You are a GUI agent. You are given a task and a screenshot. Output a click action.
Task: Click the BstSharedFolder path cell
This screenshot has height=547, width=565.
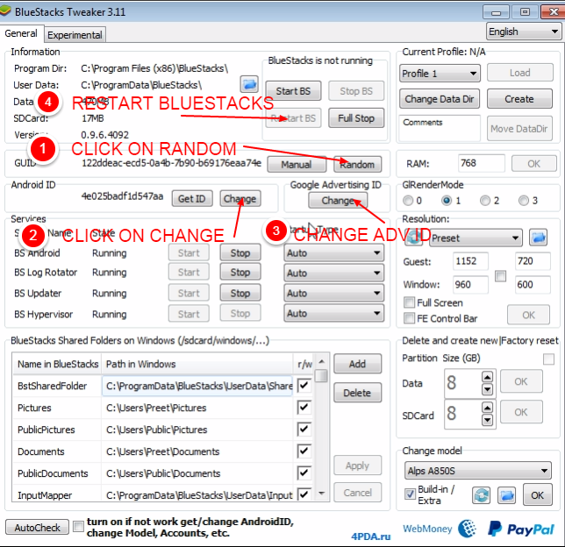[197, 386]
